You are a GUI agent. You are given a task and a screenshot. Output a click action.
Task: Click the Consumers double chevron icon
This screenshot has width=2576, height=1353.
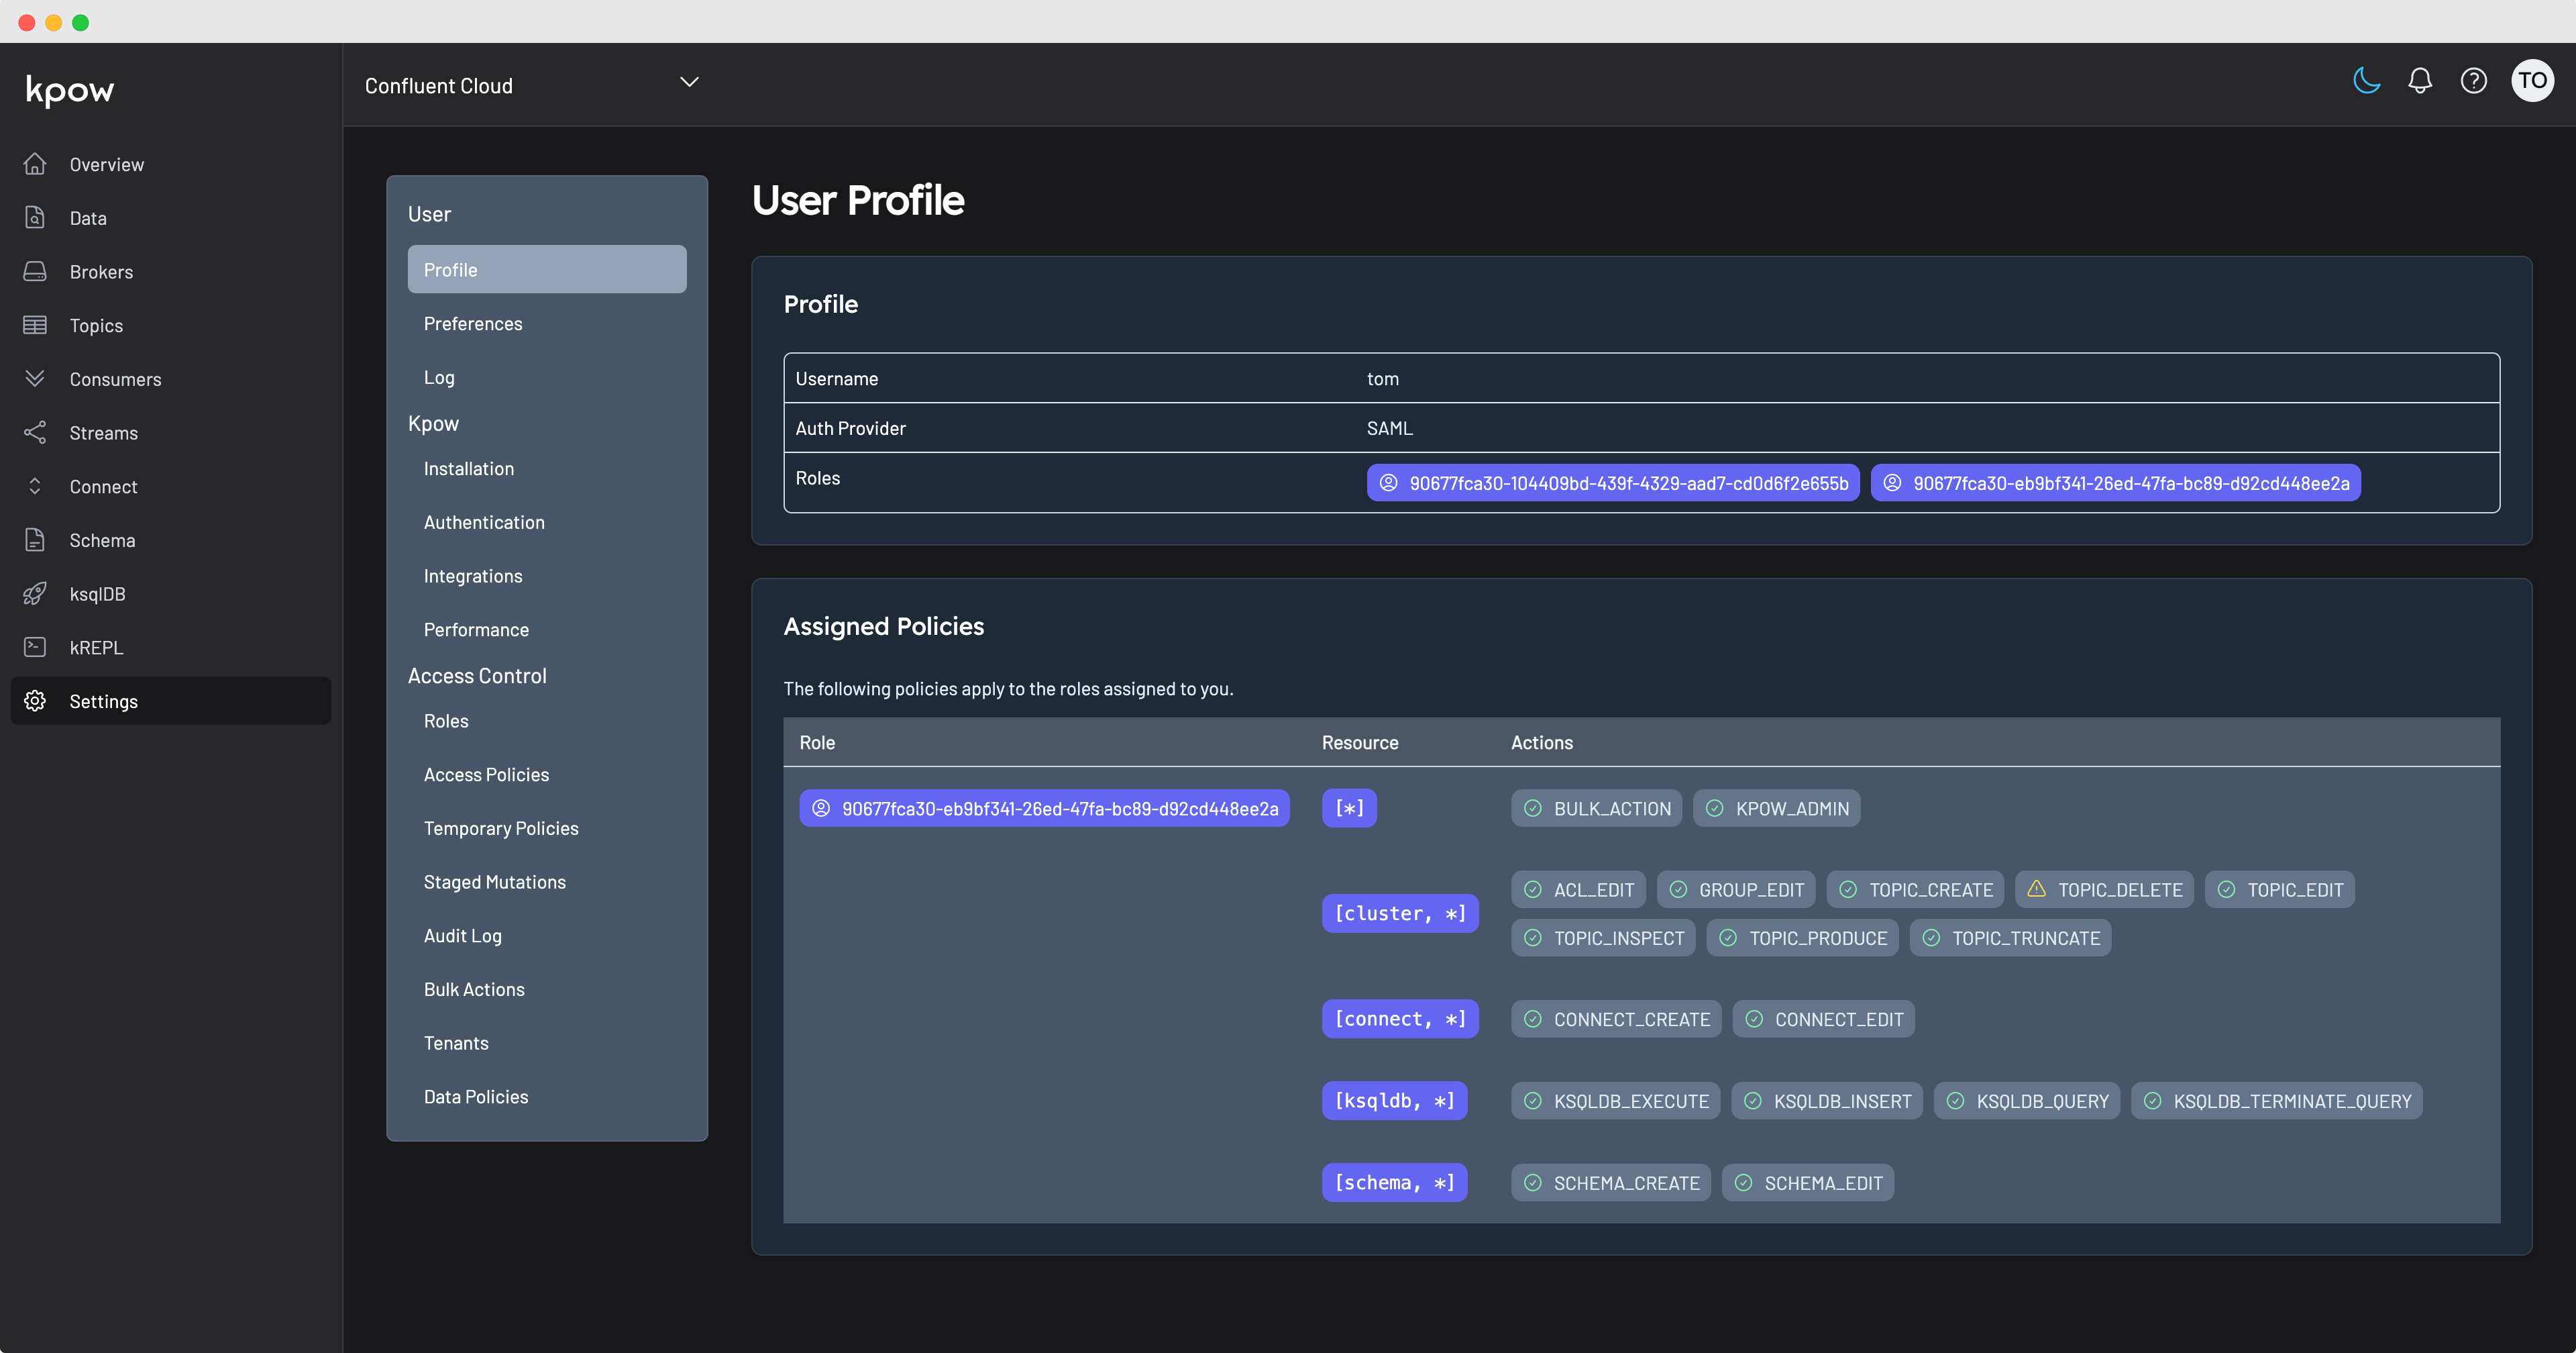35,379
